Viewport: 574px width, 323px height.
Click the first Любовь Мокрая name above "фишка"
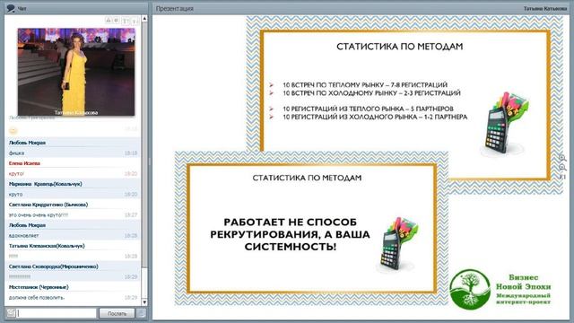[27, 143]
